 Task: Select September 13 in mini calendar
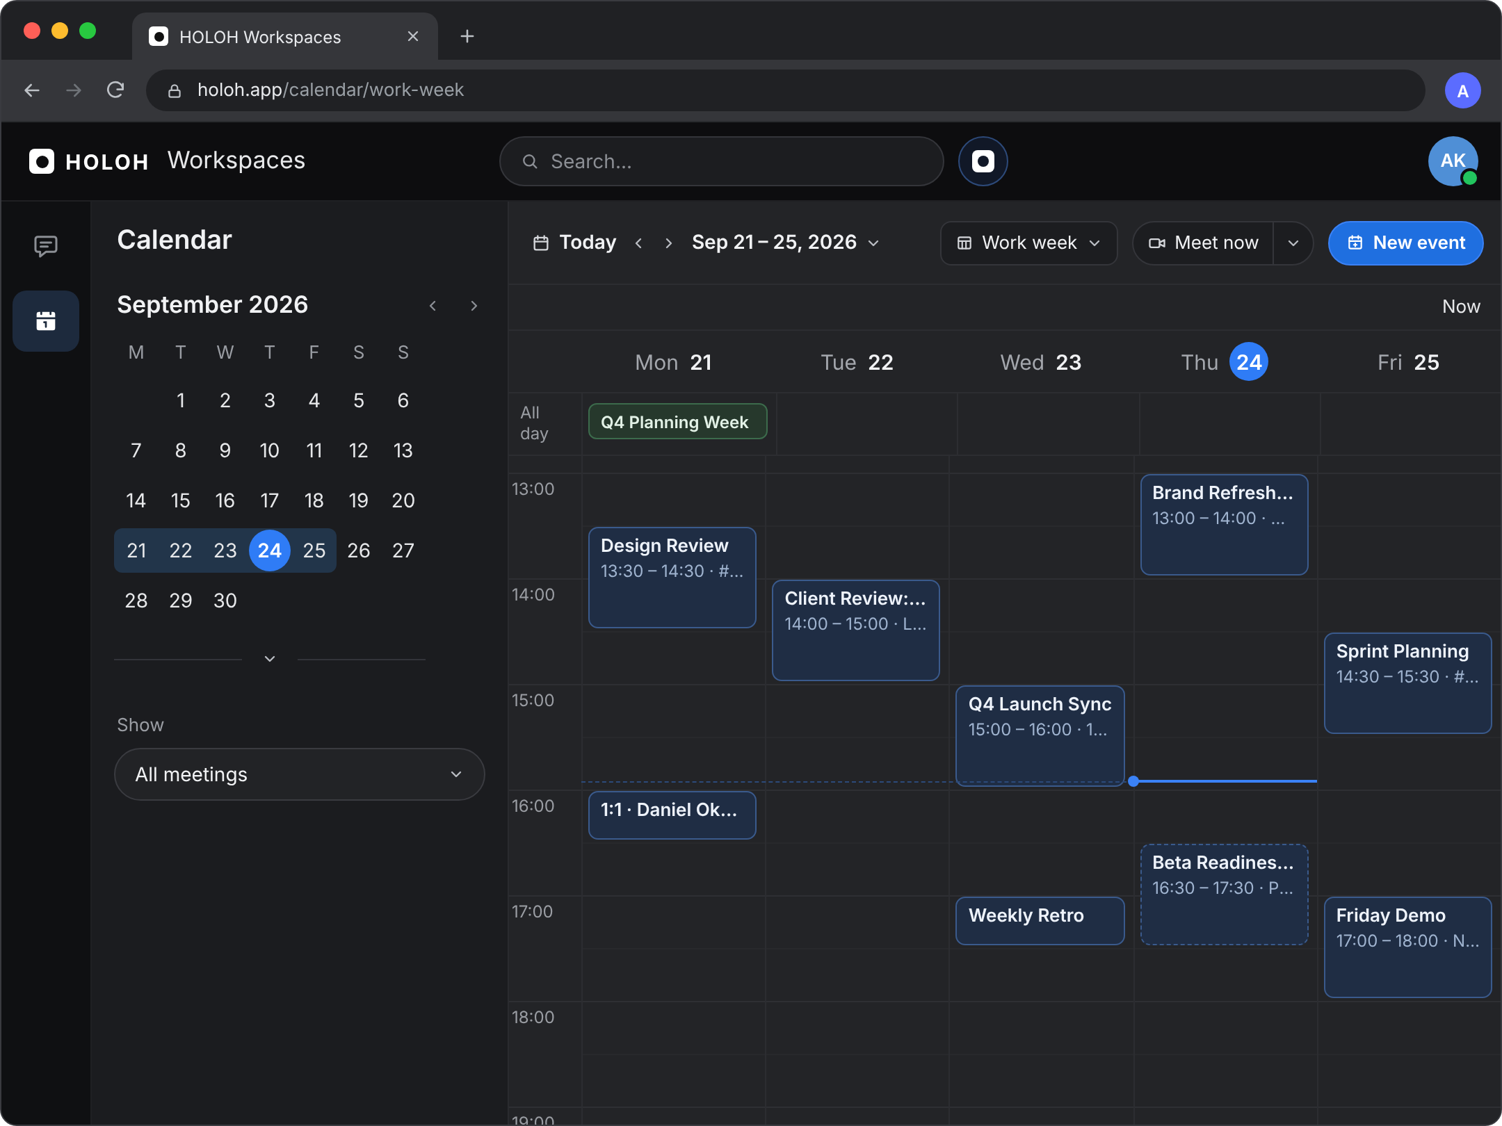pos(403,450)
